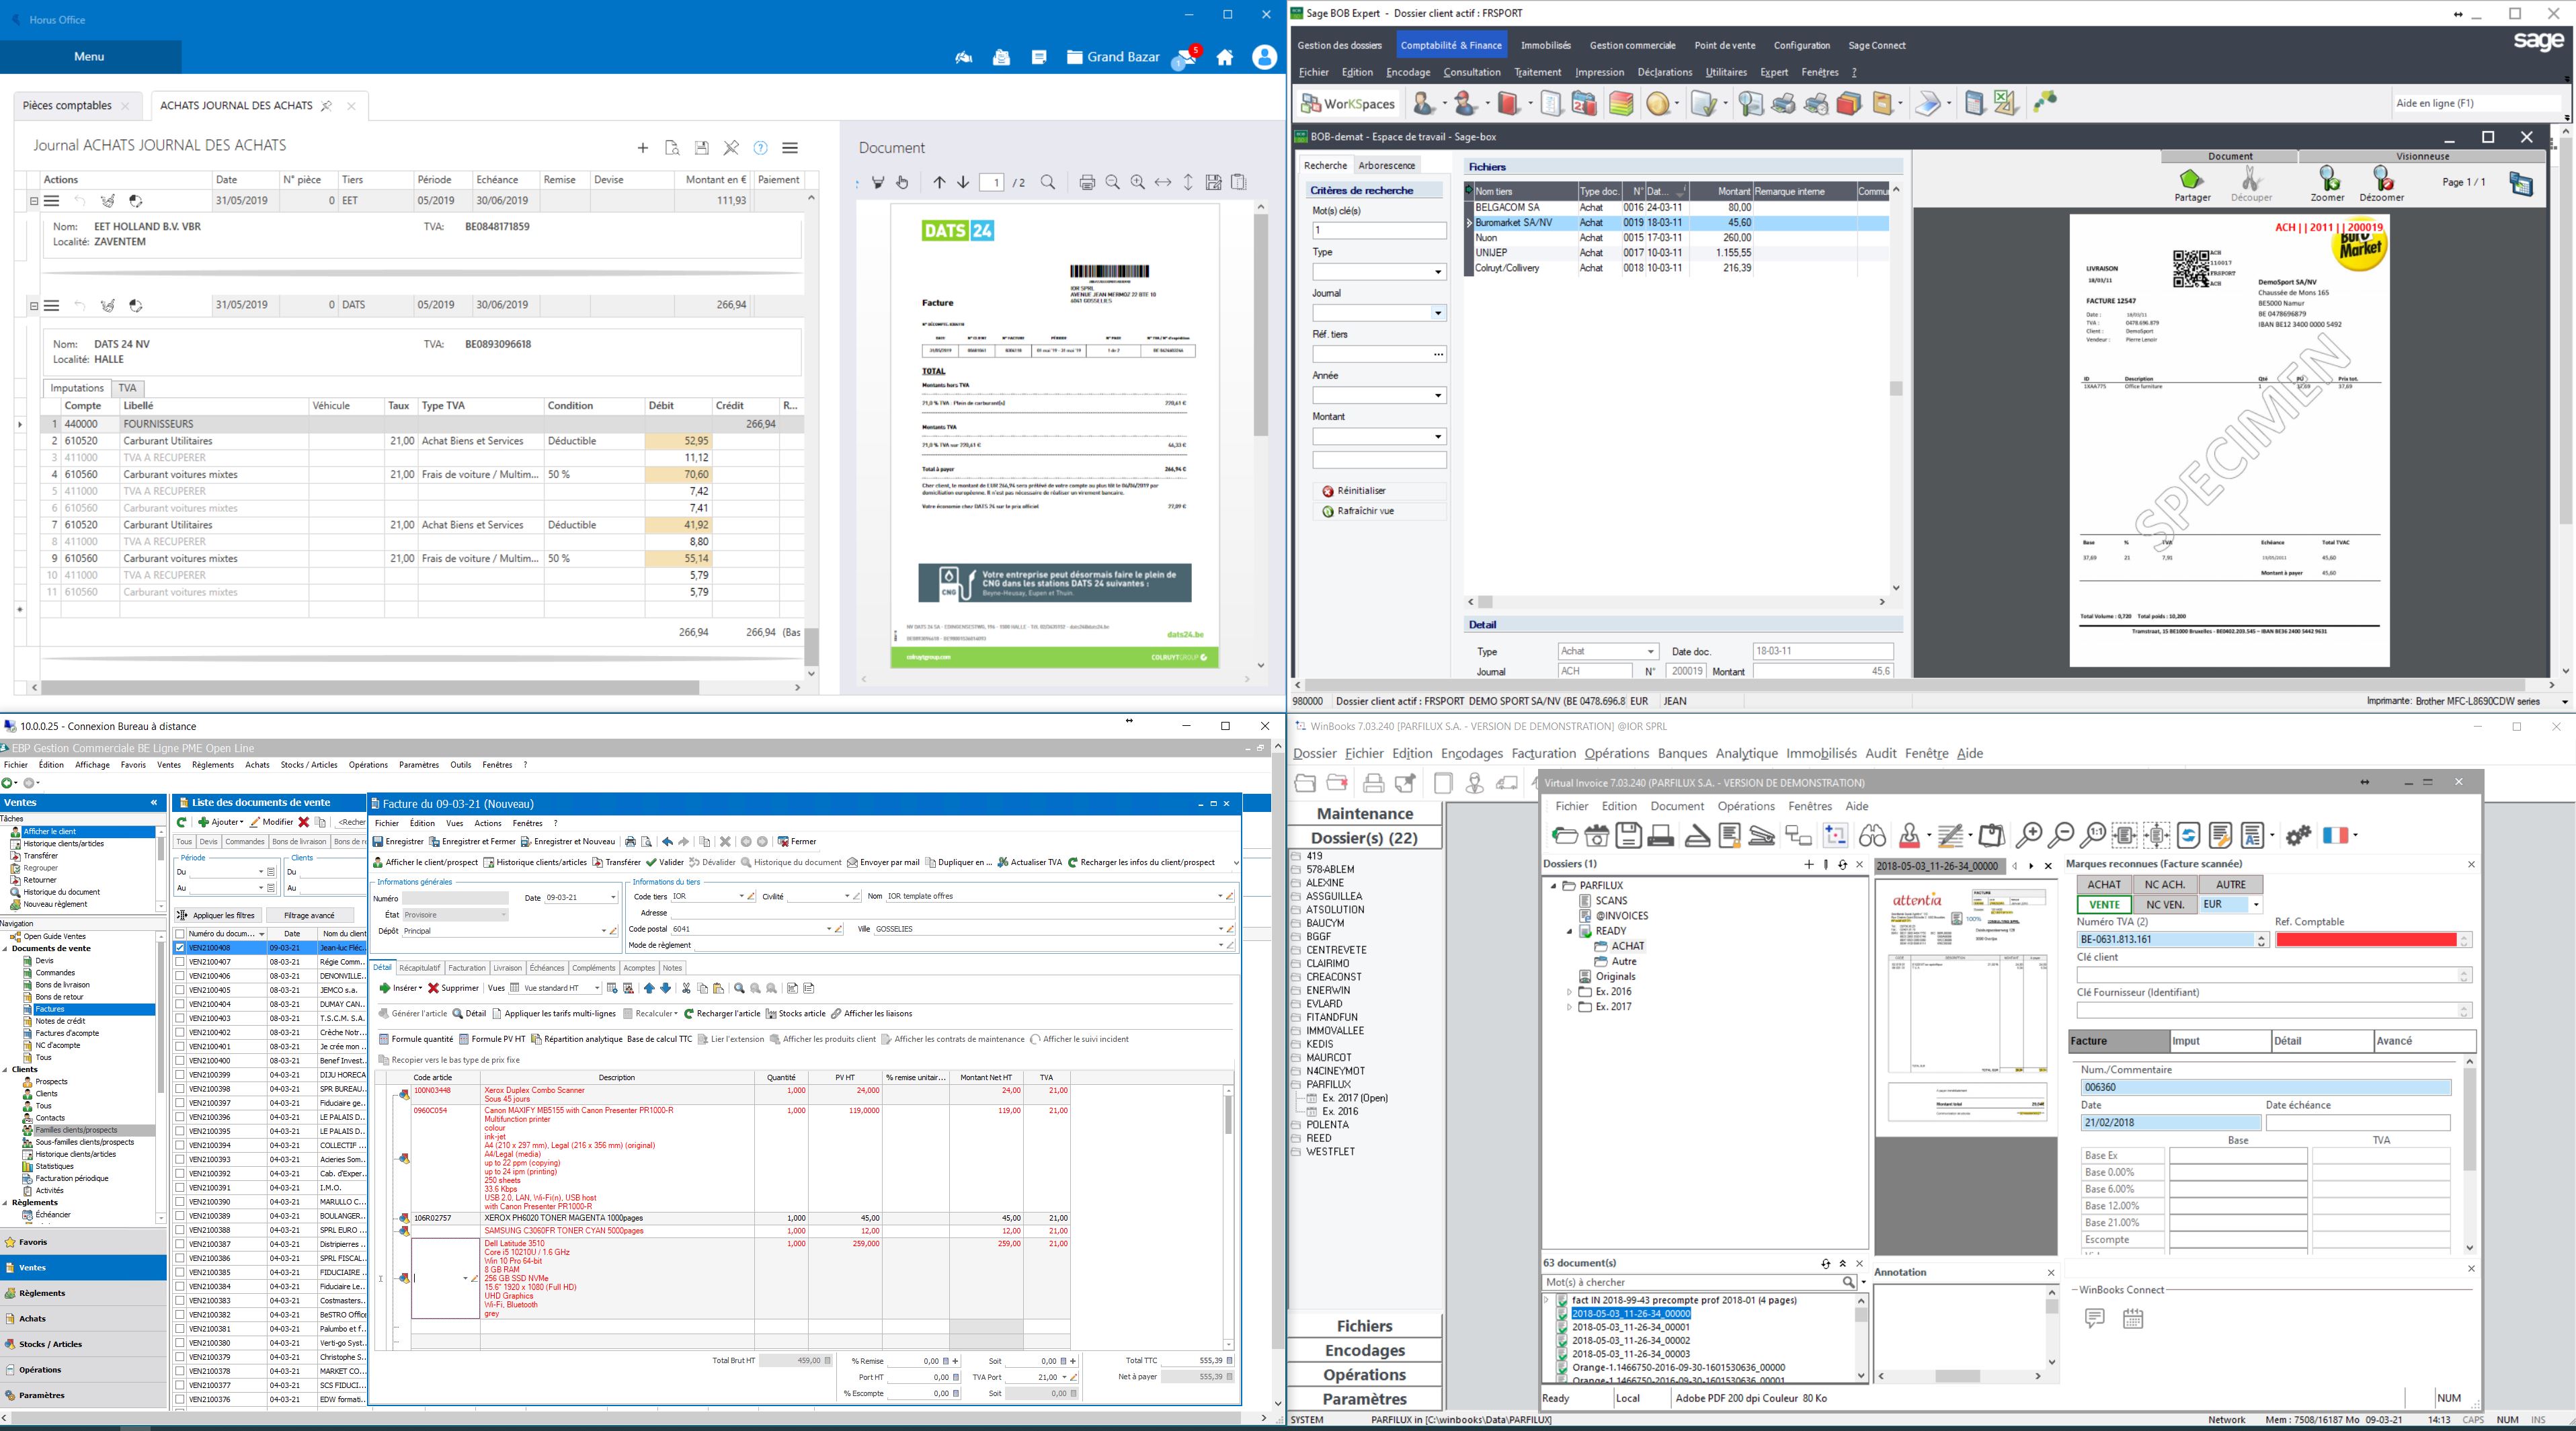Click the stamp icon in Virtual Invoice toolbar
This screenshot has width=2576, height=1431.
pos(1910,835)
